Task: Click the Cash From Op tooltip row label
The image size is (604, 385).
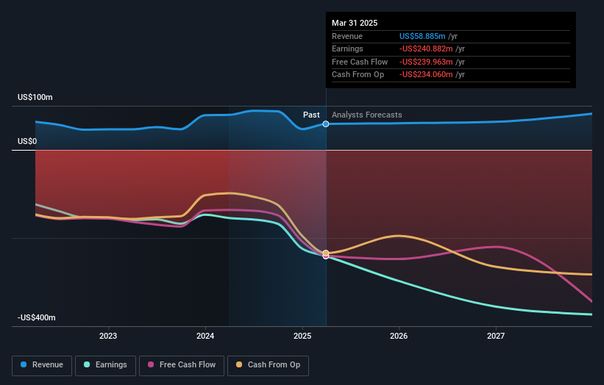Action: pyautogui.click(x=358, y=75)
